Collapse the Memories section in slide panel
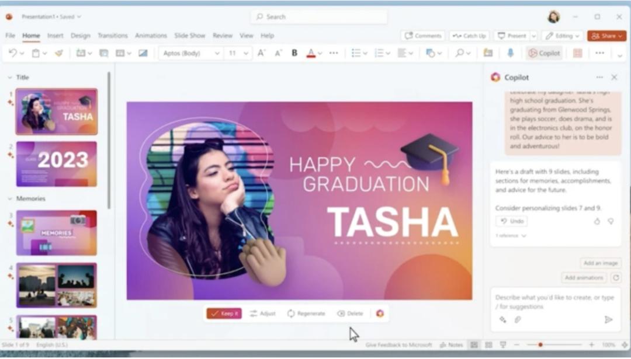 pyautogui.click(x=10, y=199)
